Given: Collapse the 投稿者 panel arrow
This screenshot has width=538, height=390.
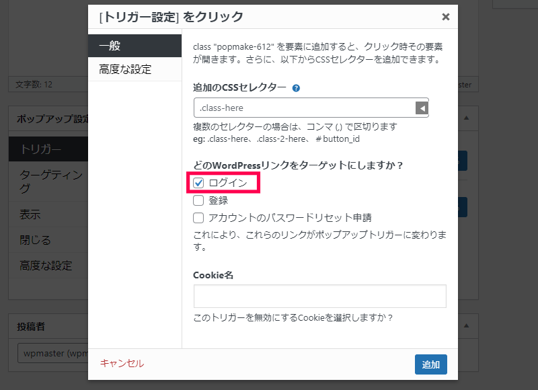Looking at the screenshot, I should point(466,326).
